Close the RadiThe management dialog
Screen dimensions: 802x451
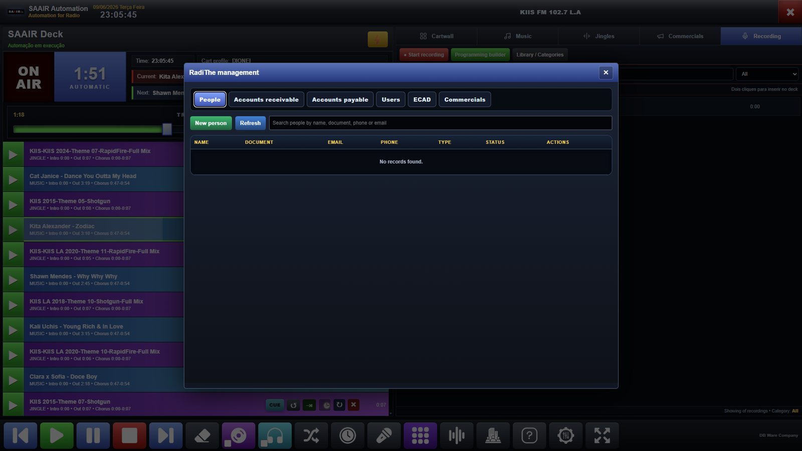tap(606, 73)
